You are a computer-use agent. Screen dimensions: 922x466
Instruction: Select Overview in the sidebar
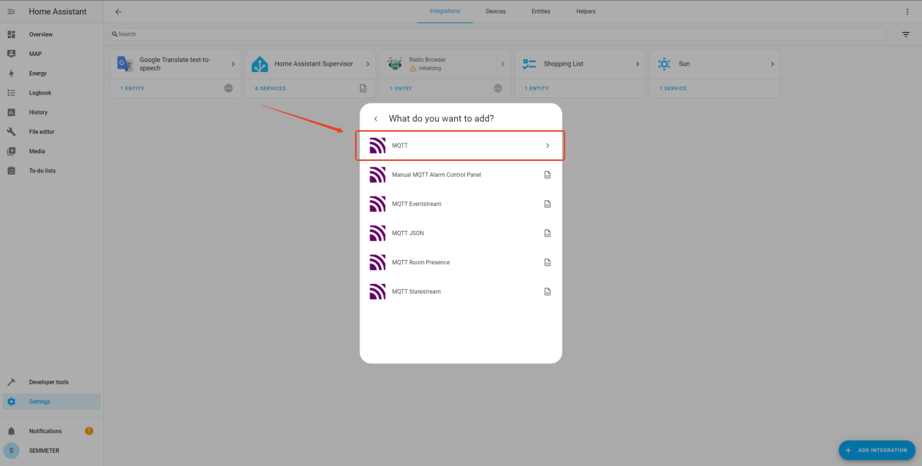[x=52, y=34]
